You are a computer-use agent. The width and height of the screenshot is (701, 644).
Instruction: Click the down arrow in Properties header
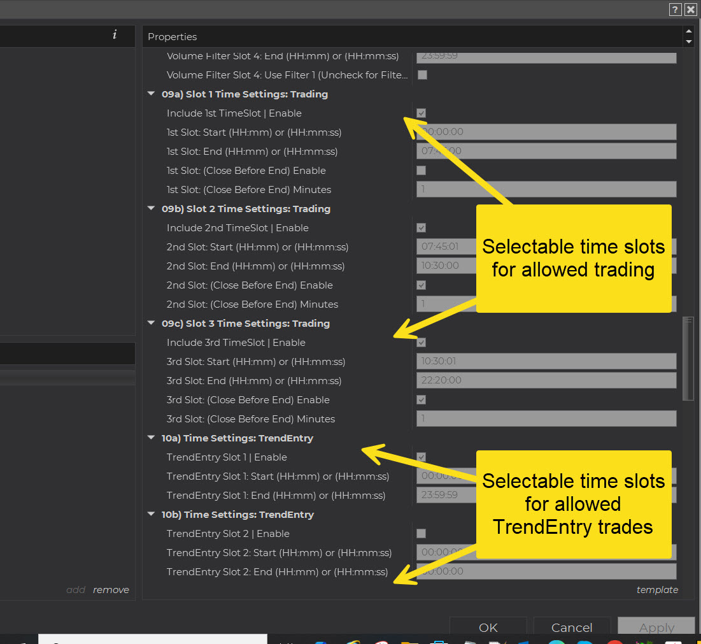pyautogui.click(x=688, y=41)
